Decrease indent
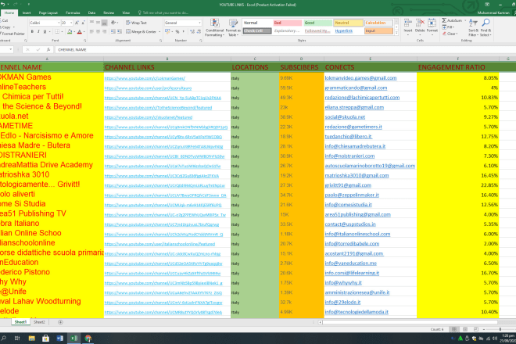This screenshot has width=516, height=344. [113, 31]
